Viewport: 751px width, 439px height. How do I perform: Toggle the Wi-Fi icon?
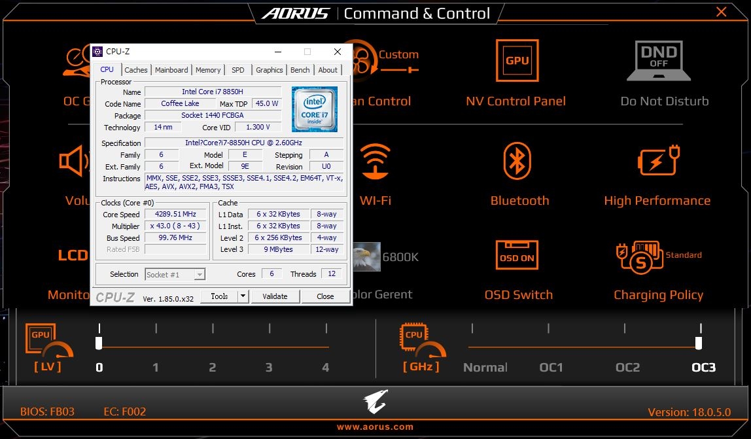(375, 161)
